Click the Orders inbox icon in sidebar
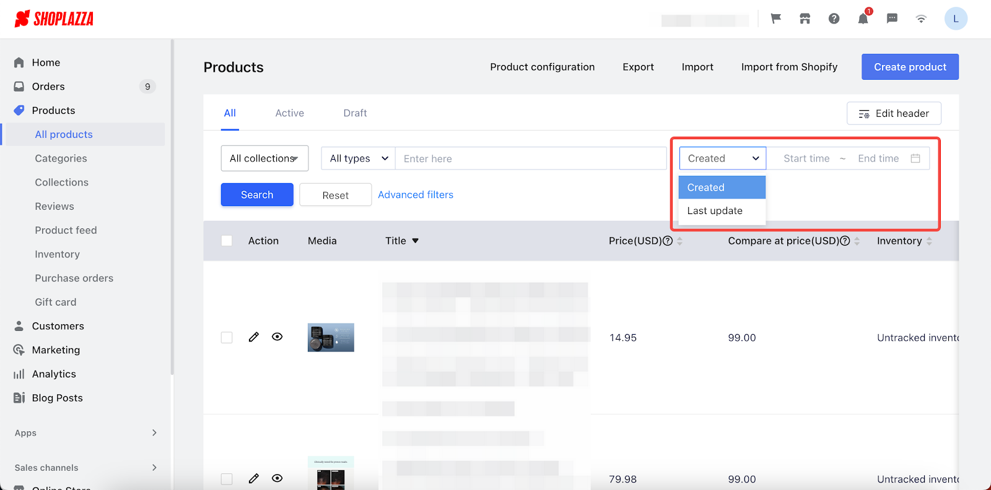 (19, 87)
